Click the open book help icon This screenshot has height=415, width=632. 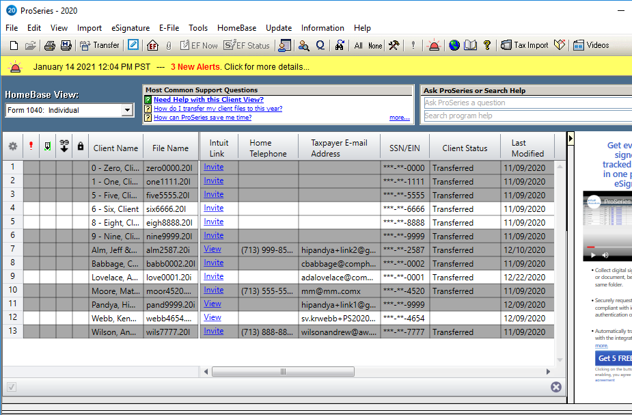pos(470,45)
